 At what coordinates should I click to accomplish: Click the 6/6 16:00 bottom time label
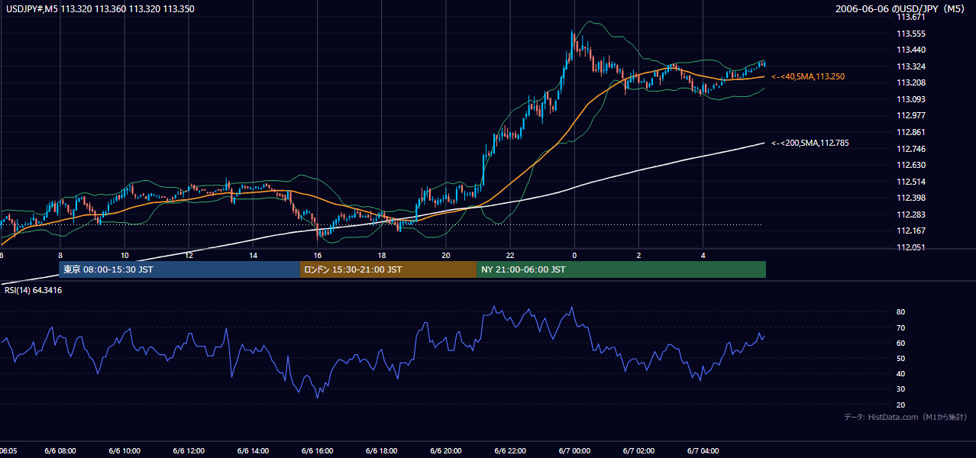tap(317, 451)
